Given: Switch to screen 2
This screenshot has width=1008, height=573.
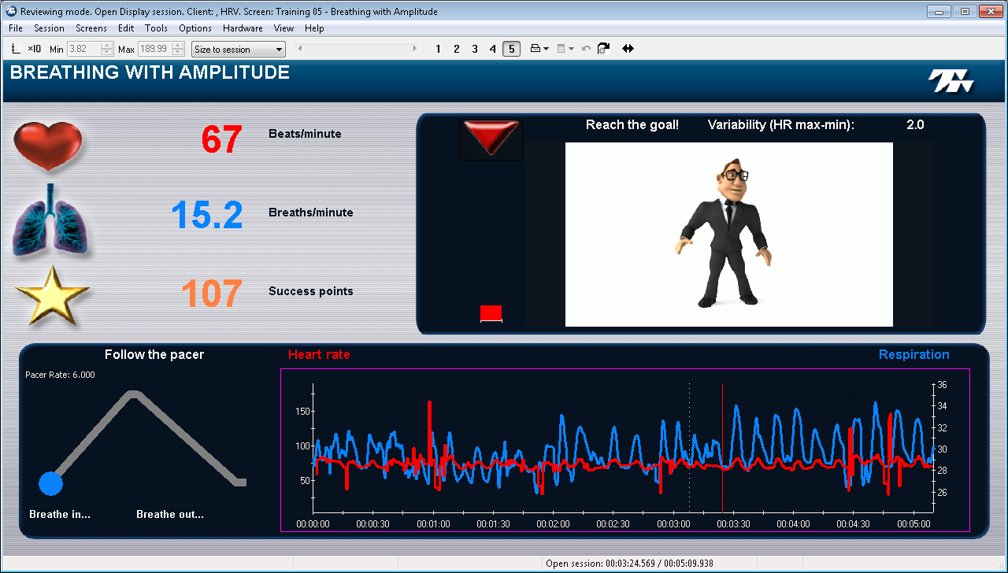Looking at the screenshot, I should (456, 49).
